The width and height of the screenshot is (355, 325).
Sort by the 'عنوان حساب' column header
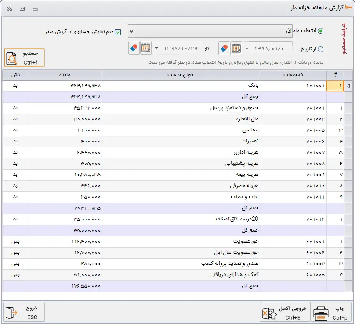[x=181, y=75]
